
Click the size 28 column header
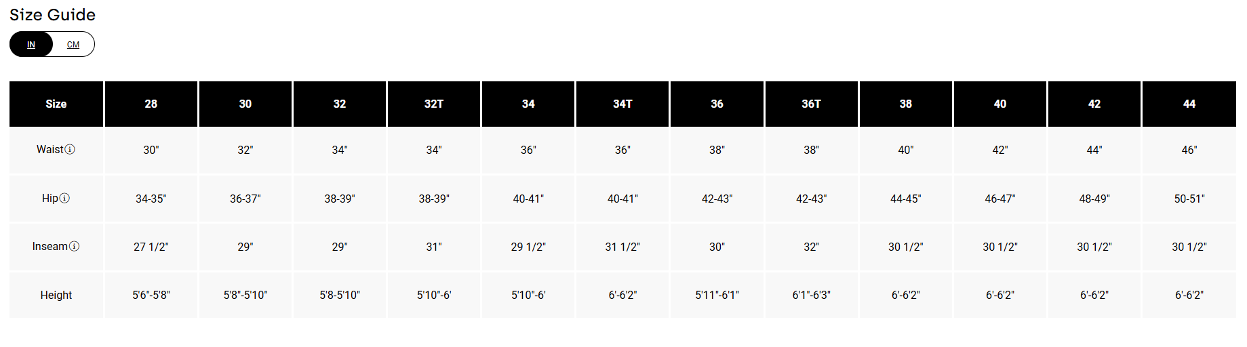[x=151, y=104]
